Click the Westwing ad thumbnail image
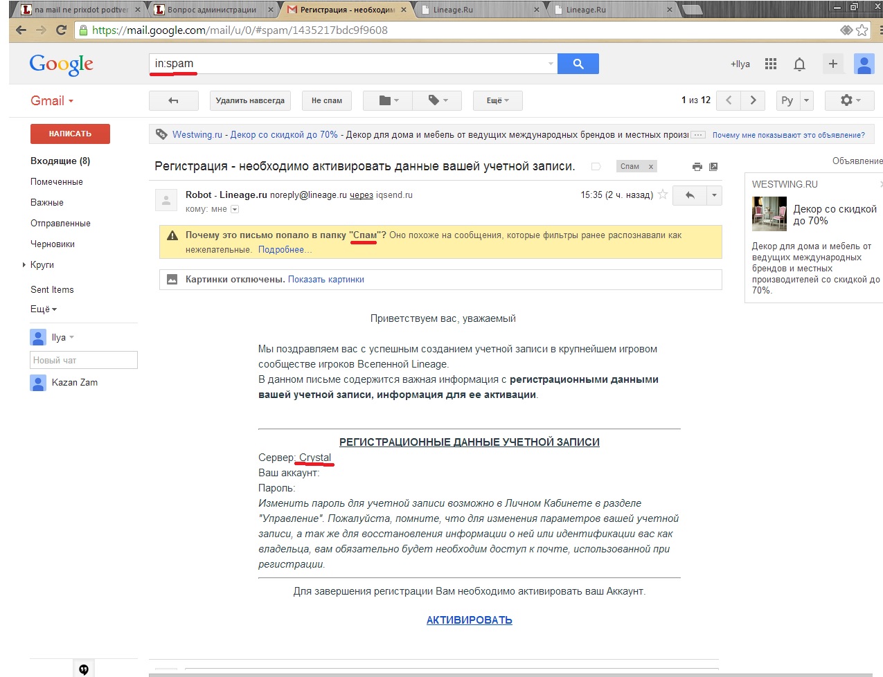 [769, 214]
